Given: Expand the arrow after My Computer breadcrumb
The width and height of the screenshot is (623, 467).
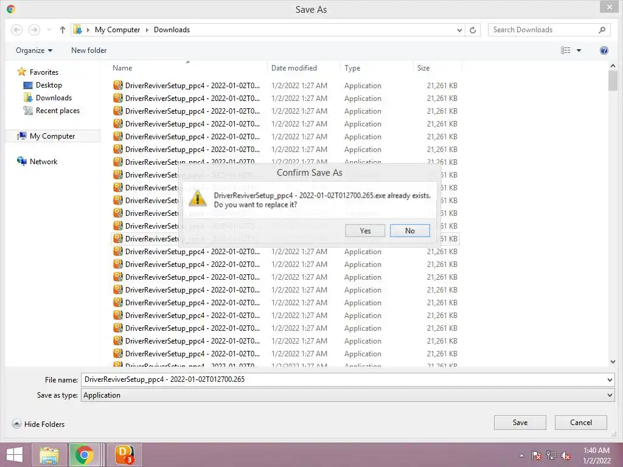Looking at the screenshot, I should pyautogui.click(x=147, y=30).
